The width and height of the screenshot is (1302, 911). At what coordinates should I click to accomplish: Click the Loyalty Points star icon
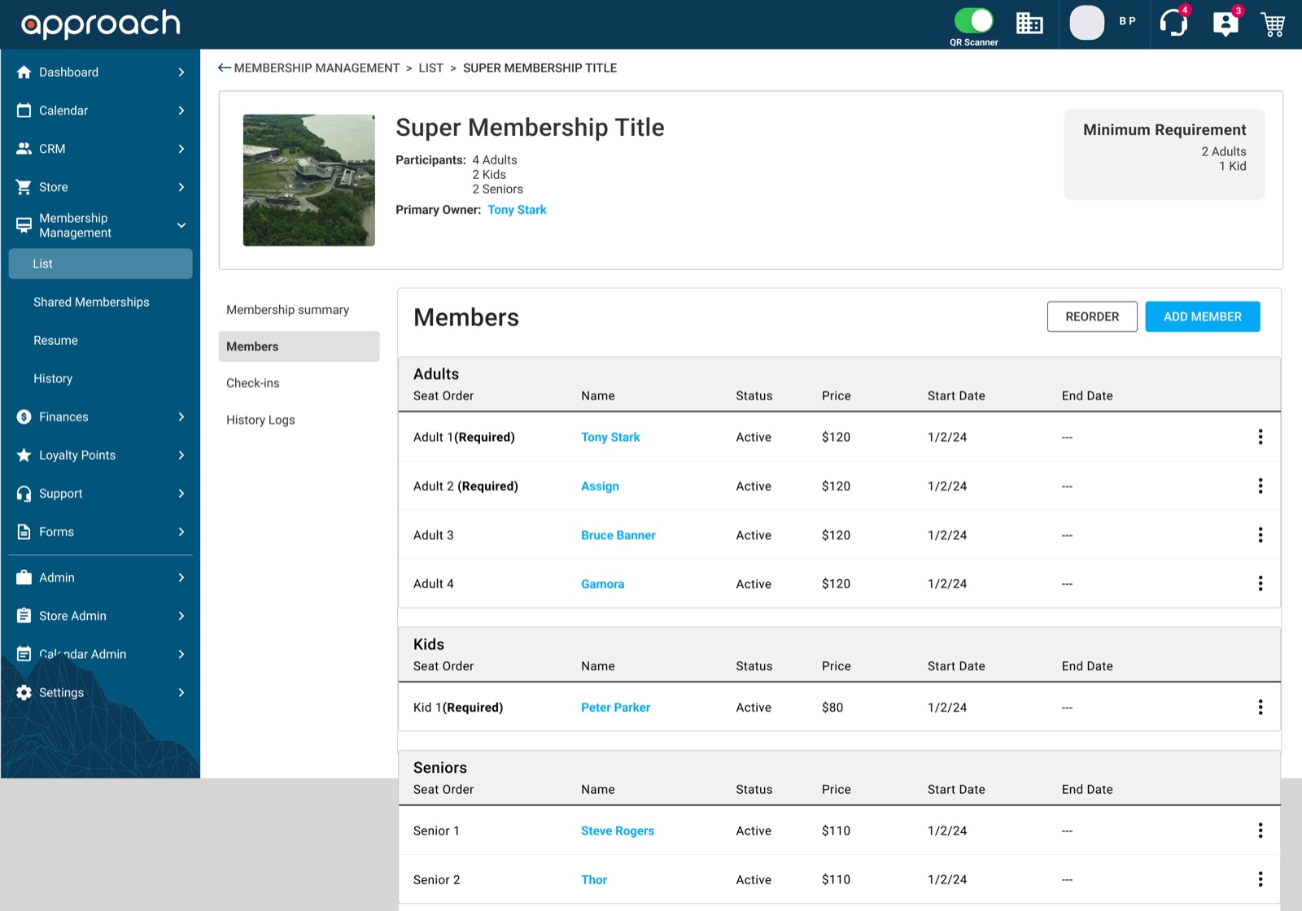(24, 455)
